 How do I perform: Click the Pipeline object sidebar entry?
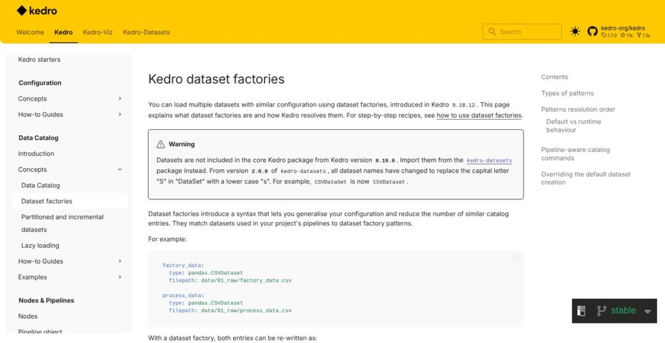point(40,331)
